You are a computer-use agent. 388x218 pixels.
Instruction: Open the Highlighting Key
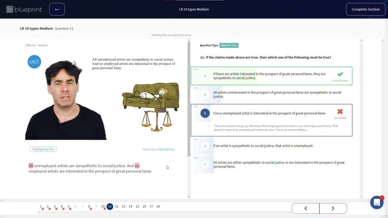[43, 149]
